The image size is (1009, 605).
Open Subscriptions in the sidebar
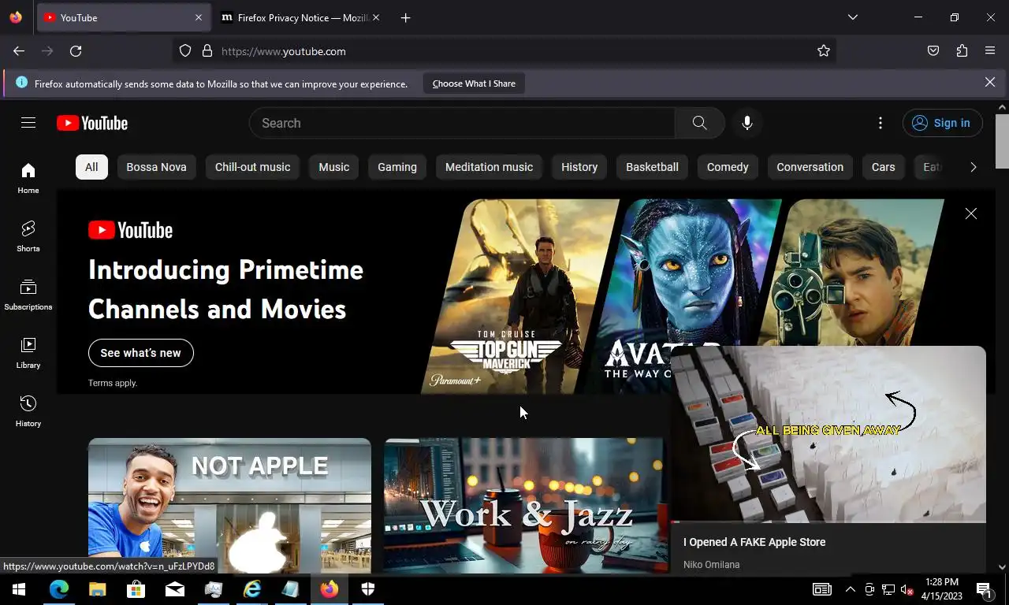pos(28,295)
